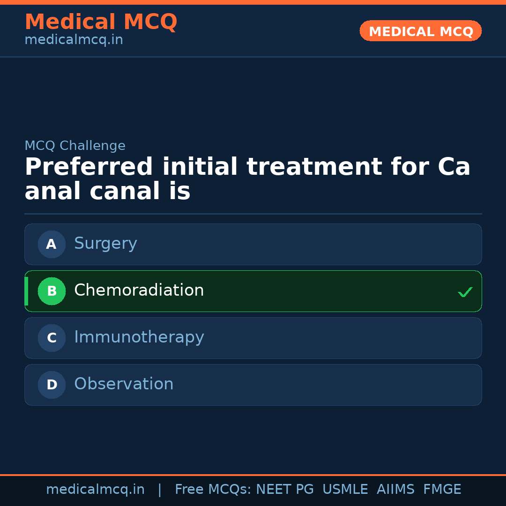Open the medicalmcq.in footer link

[x=96, y=489]
